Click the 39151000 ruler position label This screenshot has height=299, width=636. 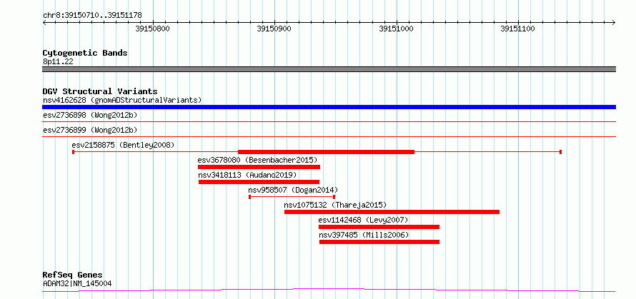(396, 29)
